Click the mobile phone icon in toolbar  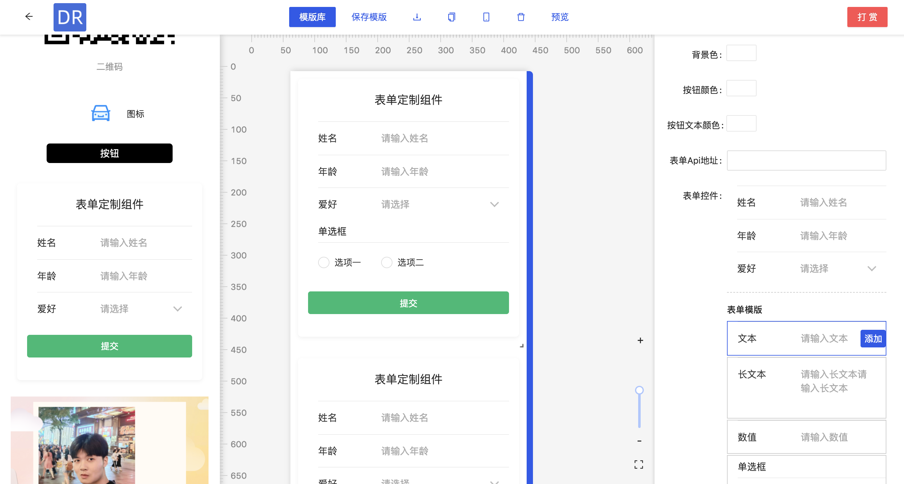pyautogui.click(x=486, y=17)
